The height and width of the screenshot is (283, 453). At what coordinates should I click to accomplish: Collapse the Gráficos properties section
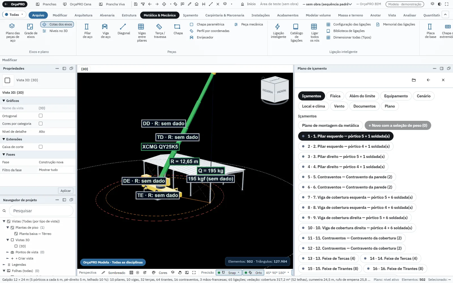4,101
